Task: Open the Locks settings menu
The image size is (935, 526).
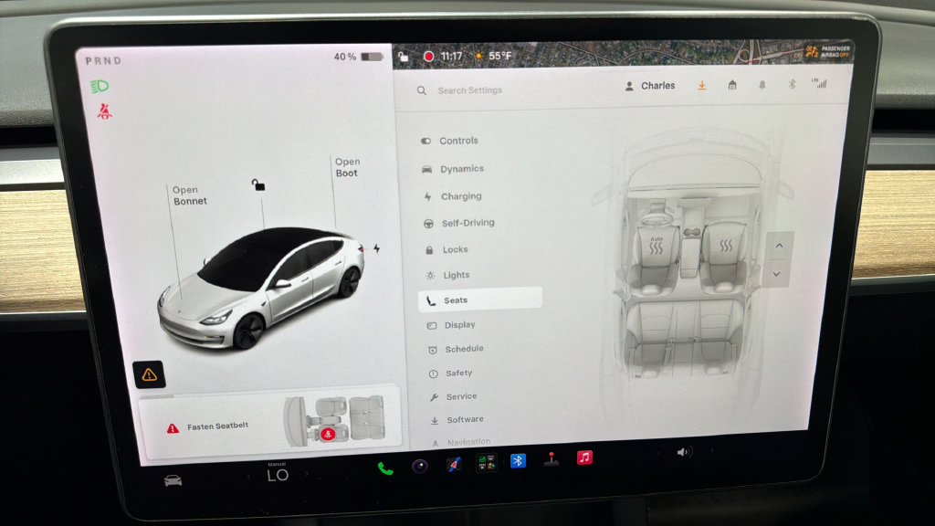Action: pos(446,249)
